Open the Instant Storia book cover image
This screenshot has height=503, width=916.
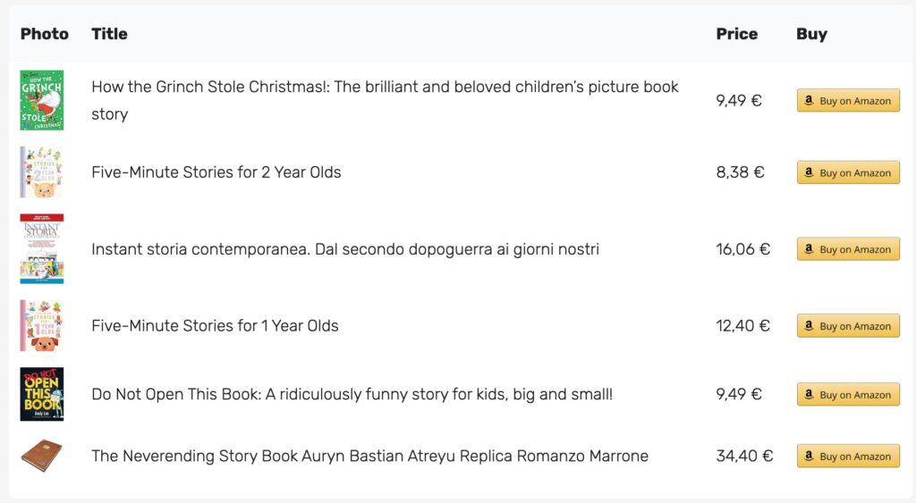pos(41,248)
